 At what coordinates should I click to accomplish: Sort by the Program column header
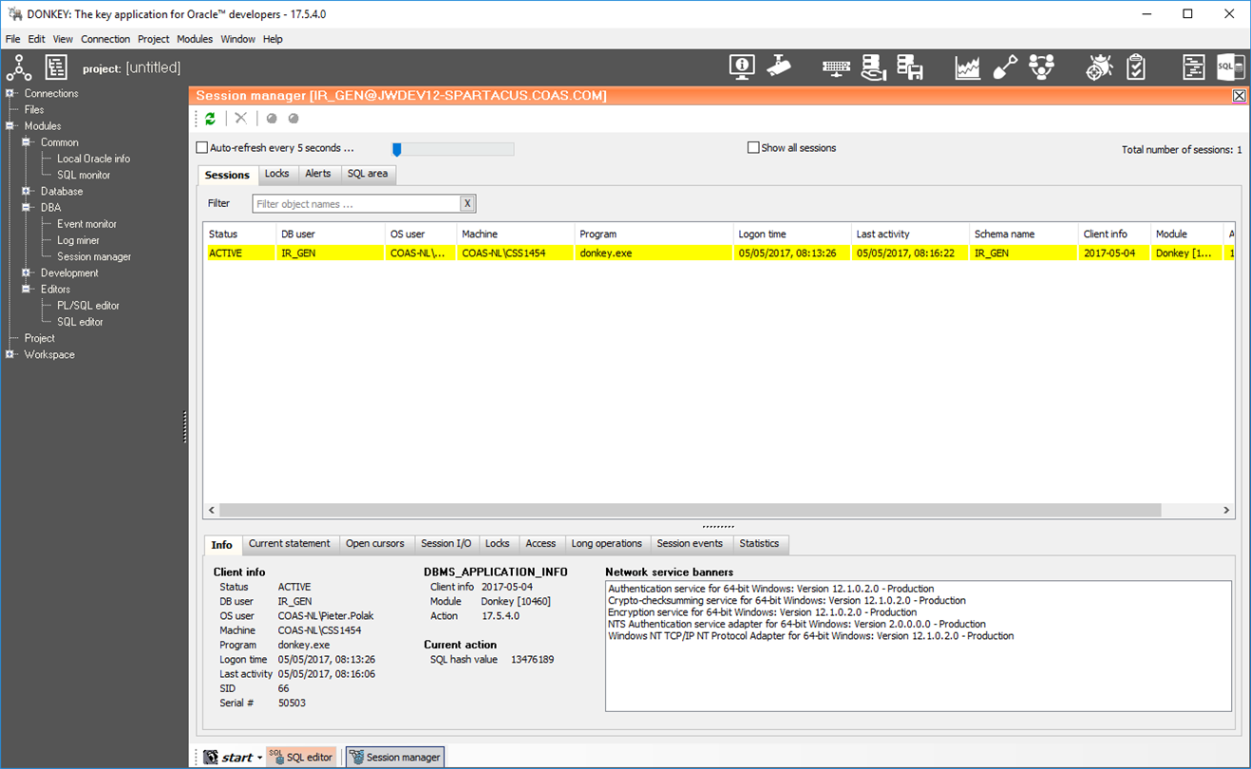coord(654,234)
